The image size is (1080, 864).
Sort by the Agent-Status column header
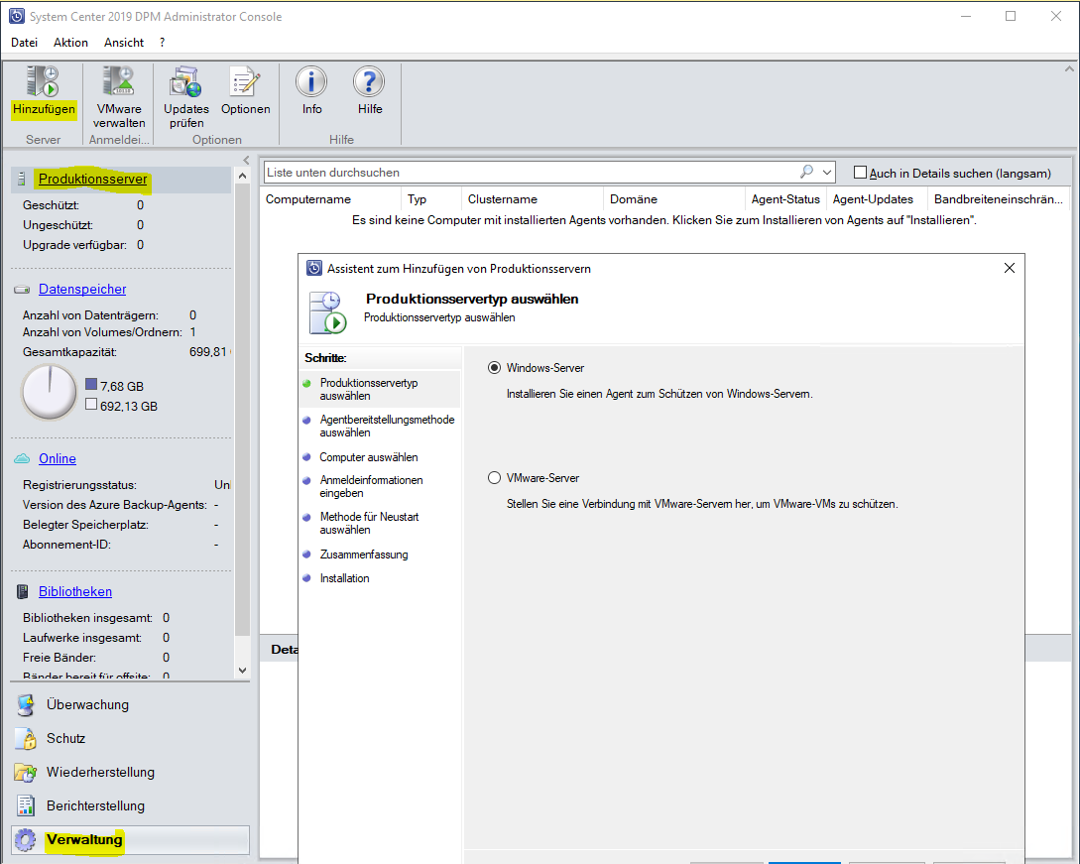[785, 199]
